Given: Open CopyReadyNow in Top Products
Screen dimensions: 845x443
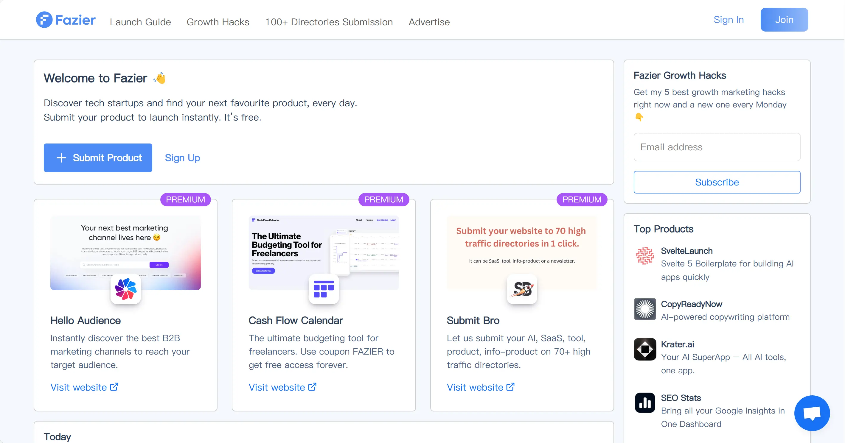Looking at the screenshot, I should pos(692,304).
